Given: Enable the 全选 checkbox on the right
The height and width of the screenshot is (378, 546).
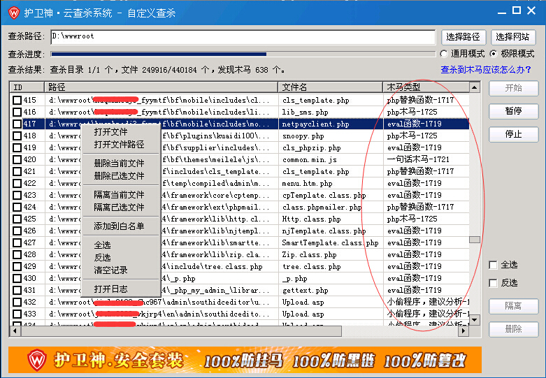Looking at the screenshot, I should pos(493,266).
